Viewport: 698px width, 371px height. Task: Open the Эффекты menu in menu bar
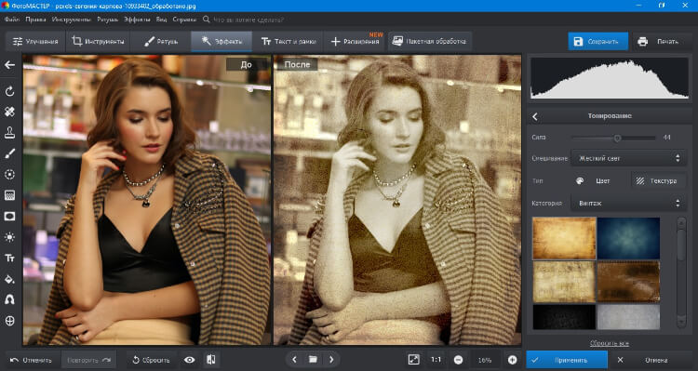(x=137, y=20)
